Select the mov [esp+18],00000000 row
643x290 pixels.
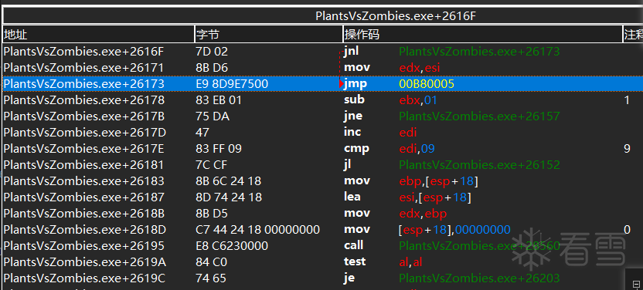(323, 230)
